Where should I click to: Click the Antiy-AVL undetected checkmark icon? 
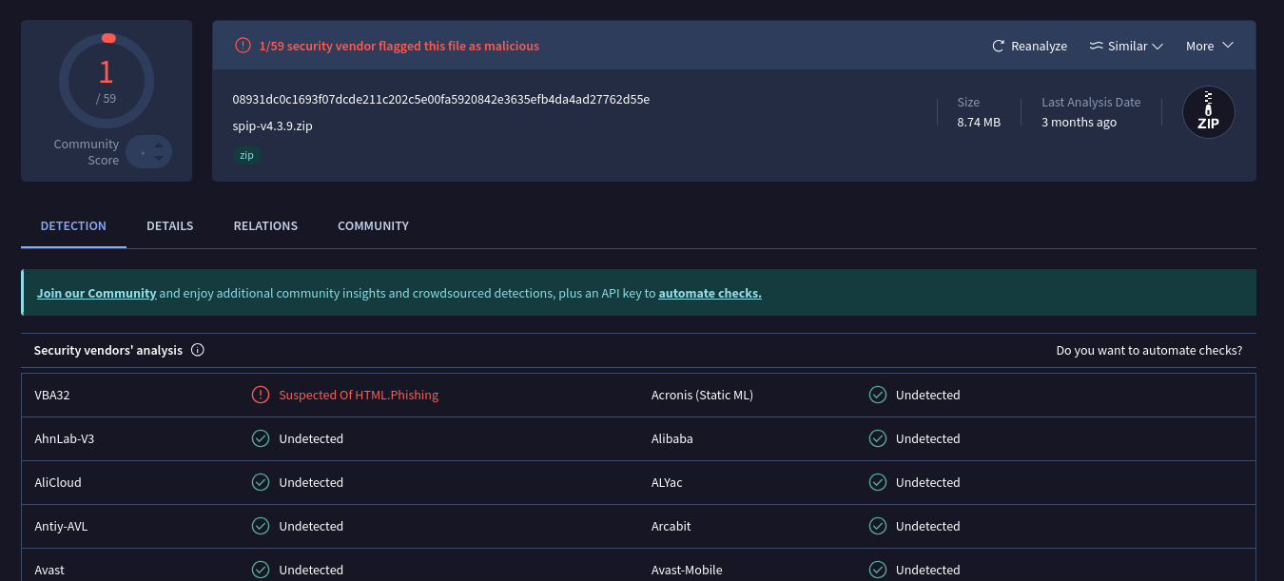pyautogui.click(x=260, y=526)
